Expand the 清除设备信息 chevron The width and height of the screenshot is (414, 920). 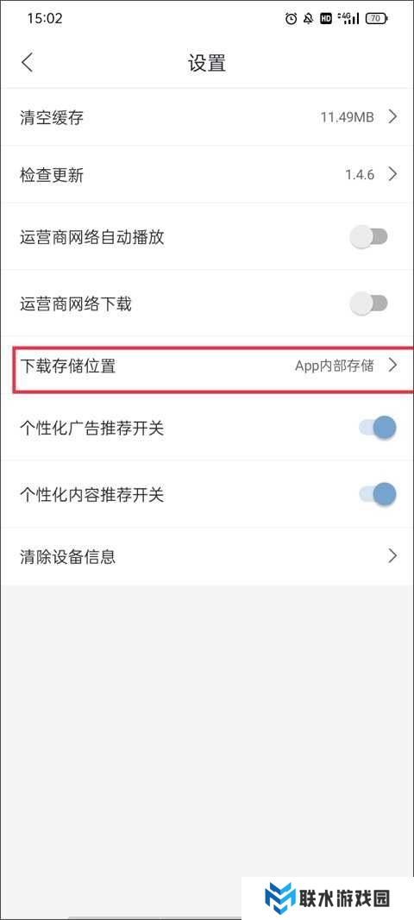(392, 555)
